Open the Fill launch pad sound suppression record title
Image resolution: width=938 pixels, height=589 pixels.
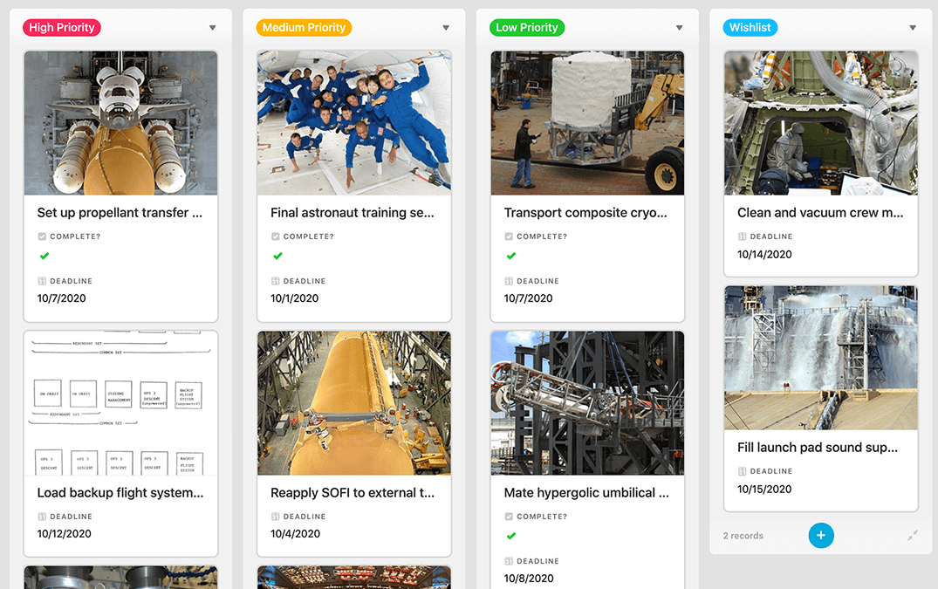[x=818, y=448]
